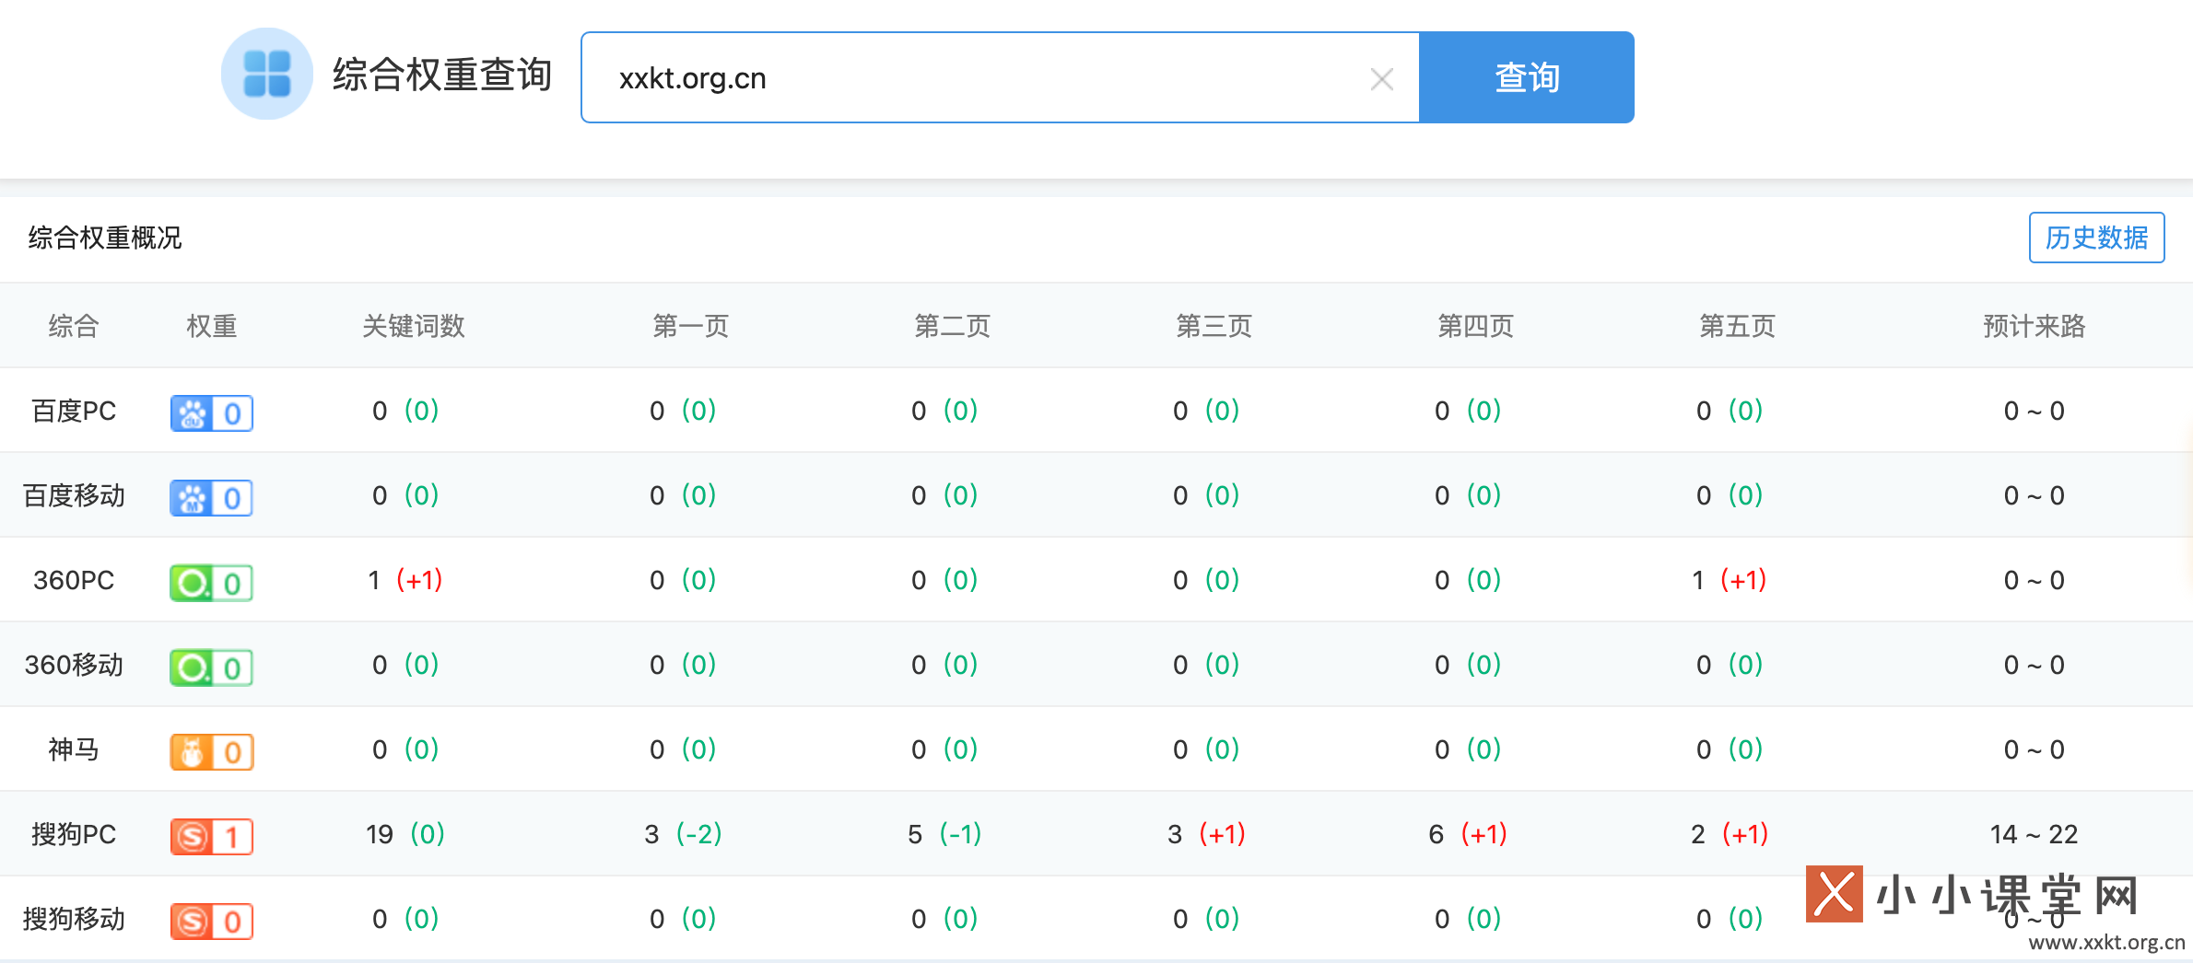This screenshot has height=963, width=2193.
Task: Click the 综合权重概况 section title
Action: pyautogui.click(x=105, y=238)
